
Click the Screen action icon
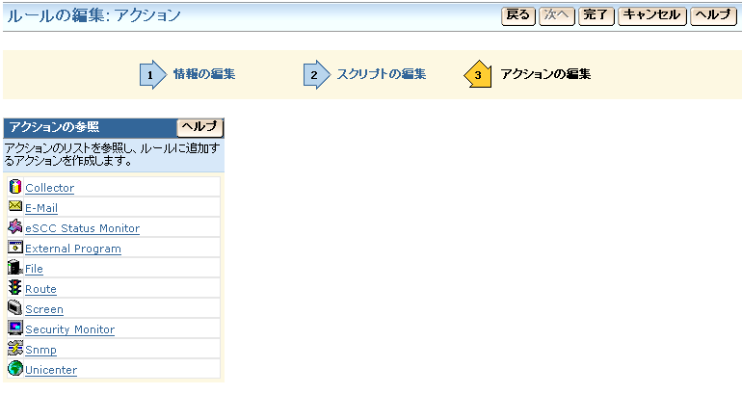(x=15, y=308)
